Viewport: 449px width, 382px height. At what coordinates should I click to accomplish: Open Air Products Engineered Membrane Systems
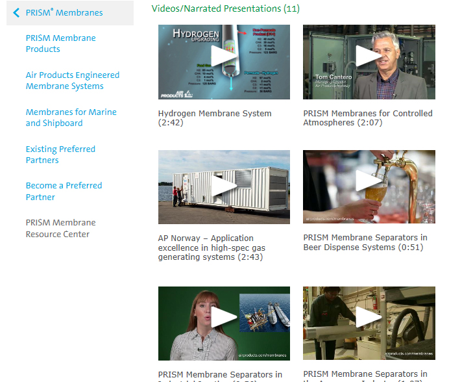73,81
